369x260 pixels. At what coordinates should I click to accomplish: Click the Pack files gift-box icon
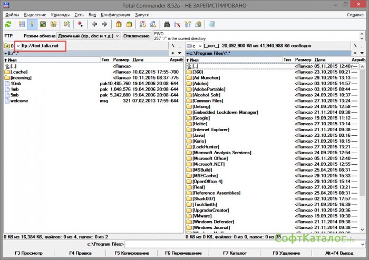pyautogui.click(x=119, y=24)
